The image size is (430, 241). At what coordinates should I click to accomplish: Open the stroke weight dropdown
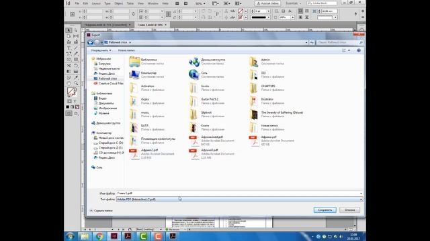(269, 11)
